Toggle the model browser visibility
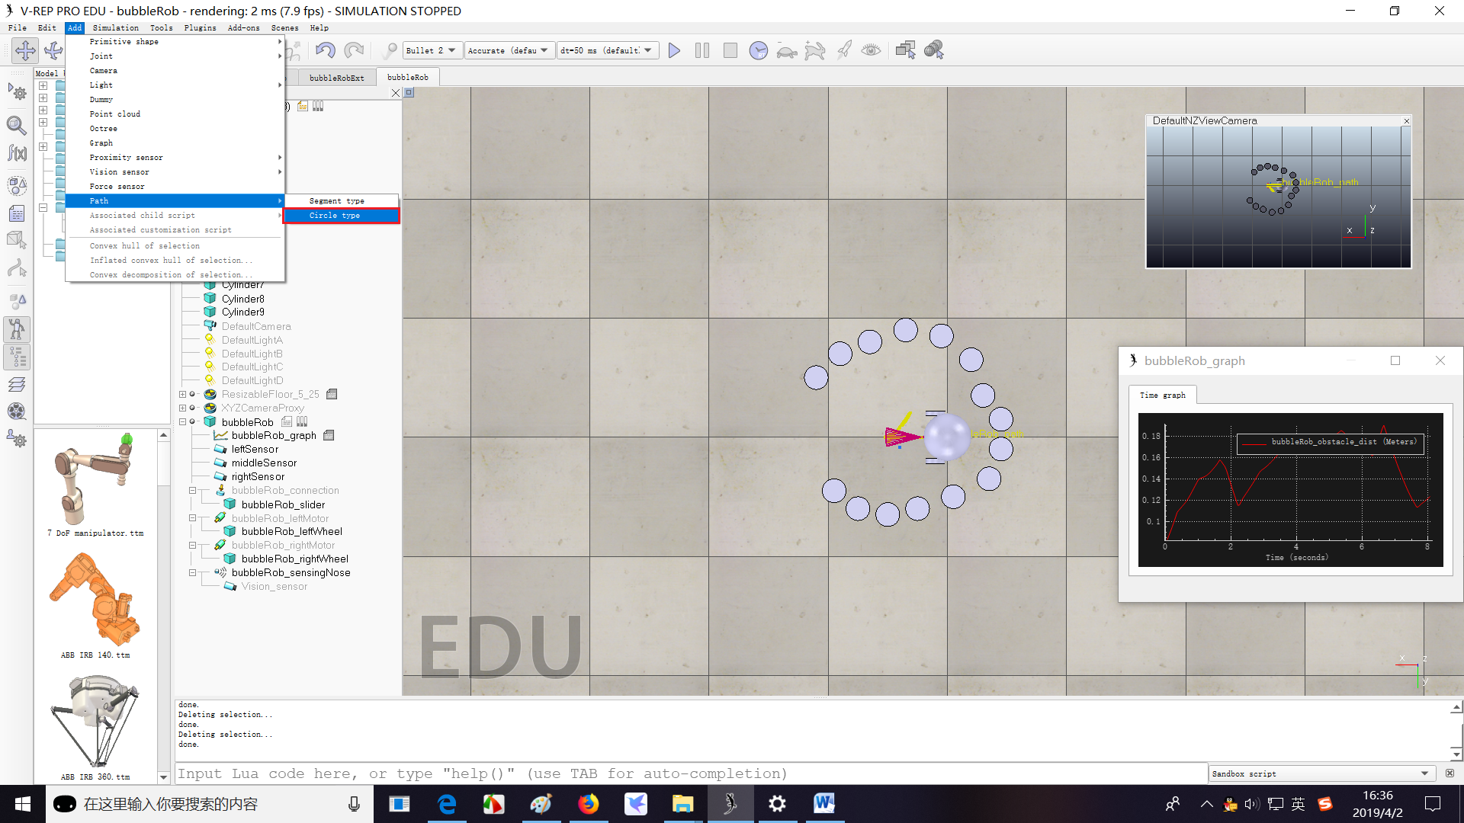Viewport: 1464px width, 823px height. tap(17, 328)
